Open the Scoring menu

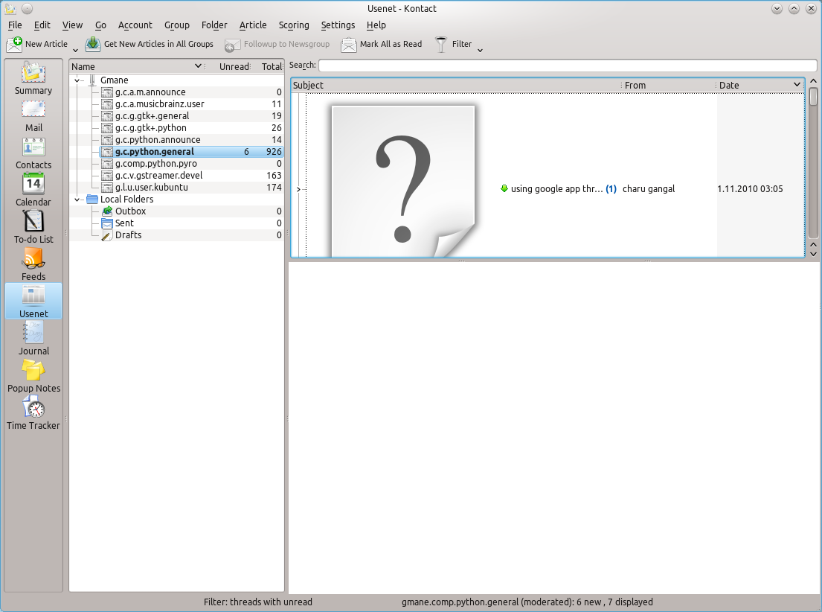tap(294, 25)
